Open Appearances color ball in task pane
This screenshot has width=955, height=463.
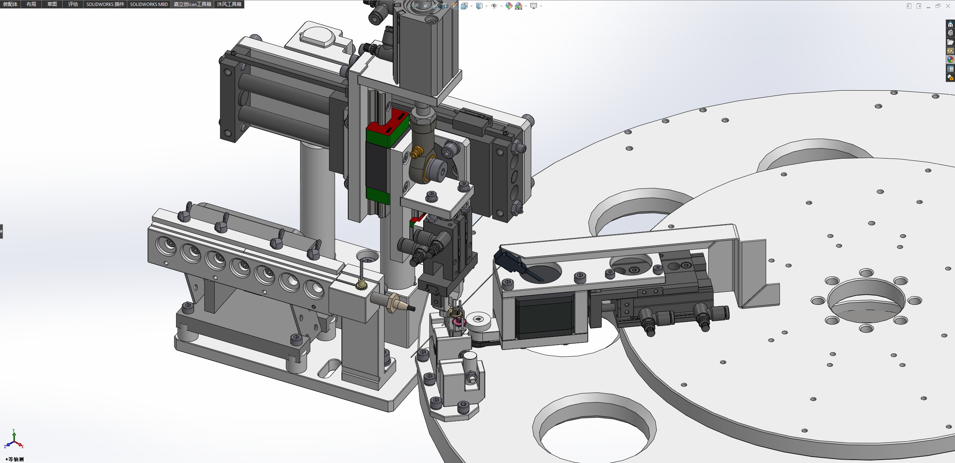click(950, 60)
